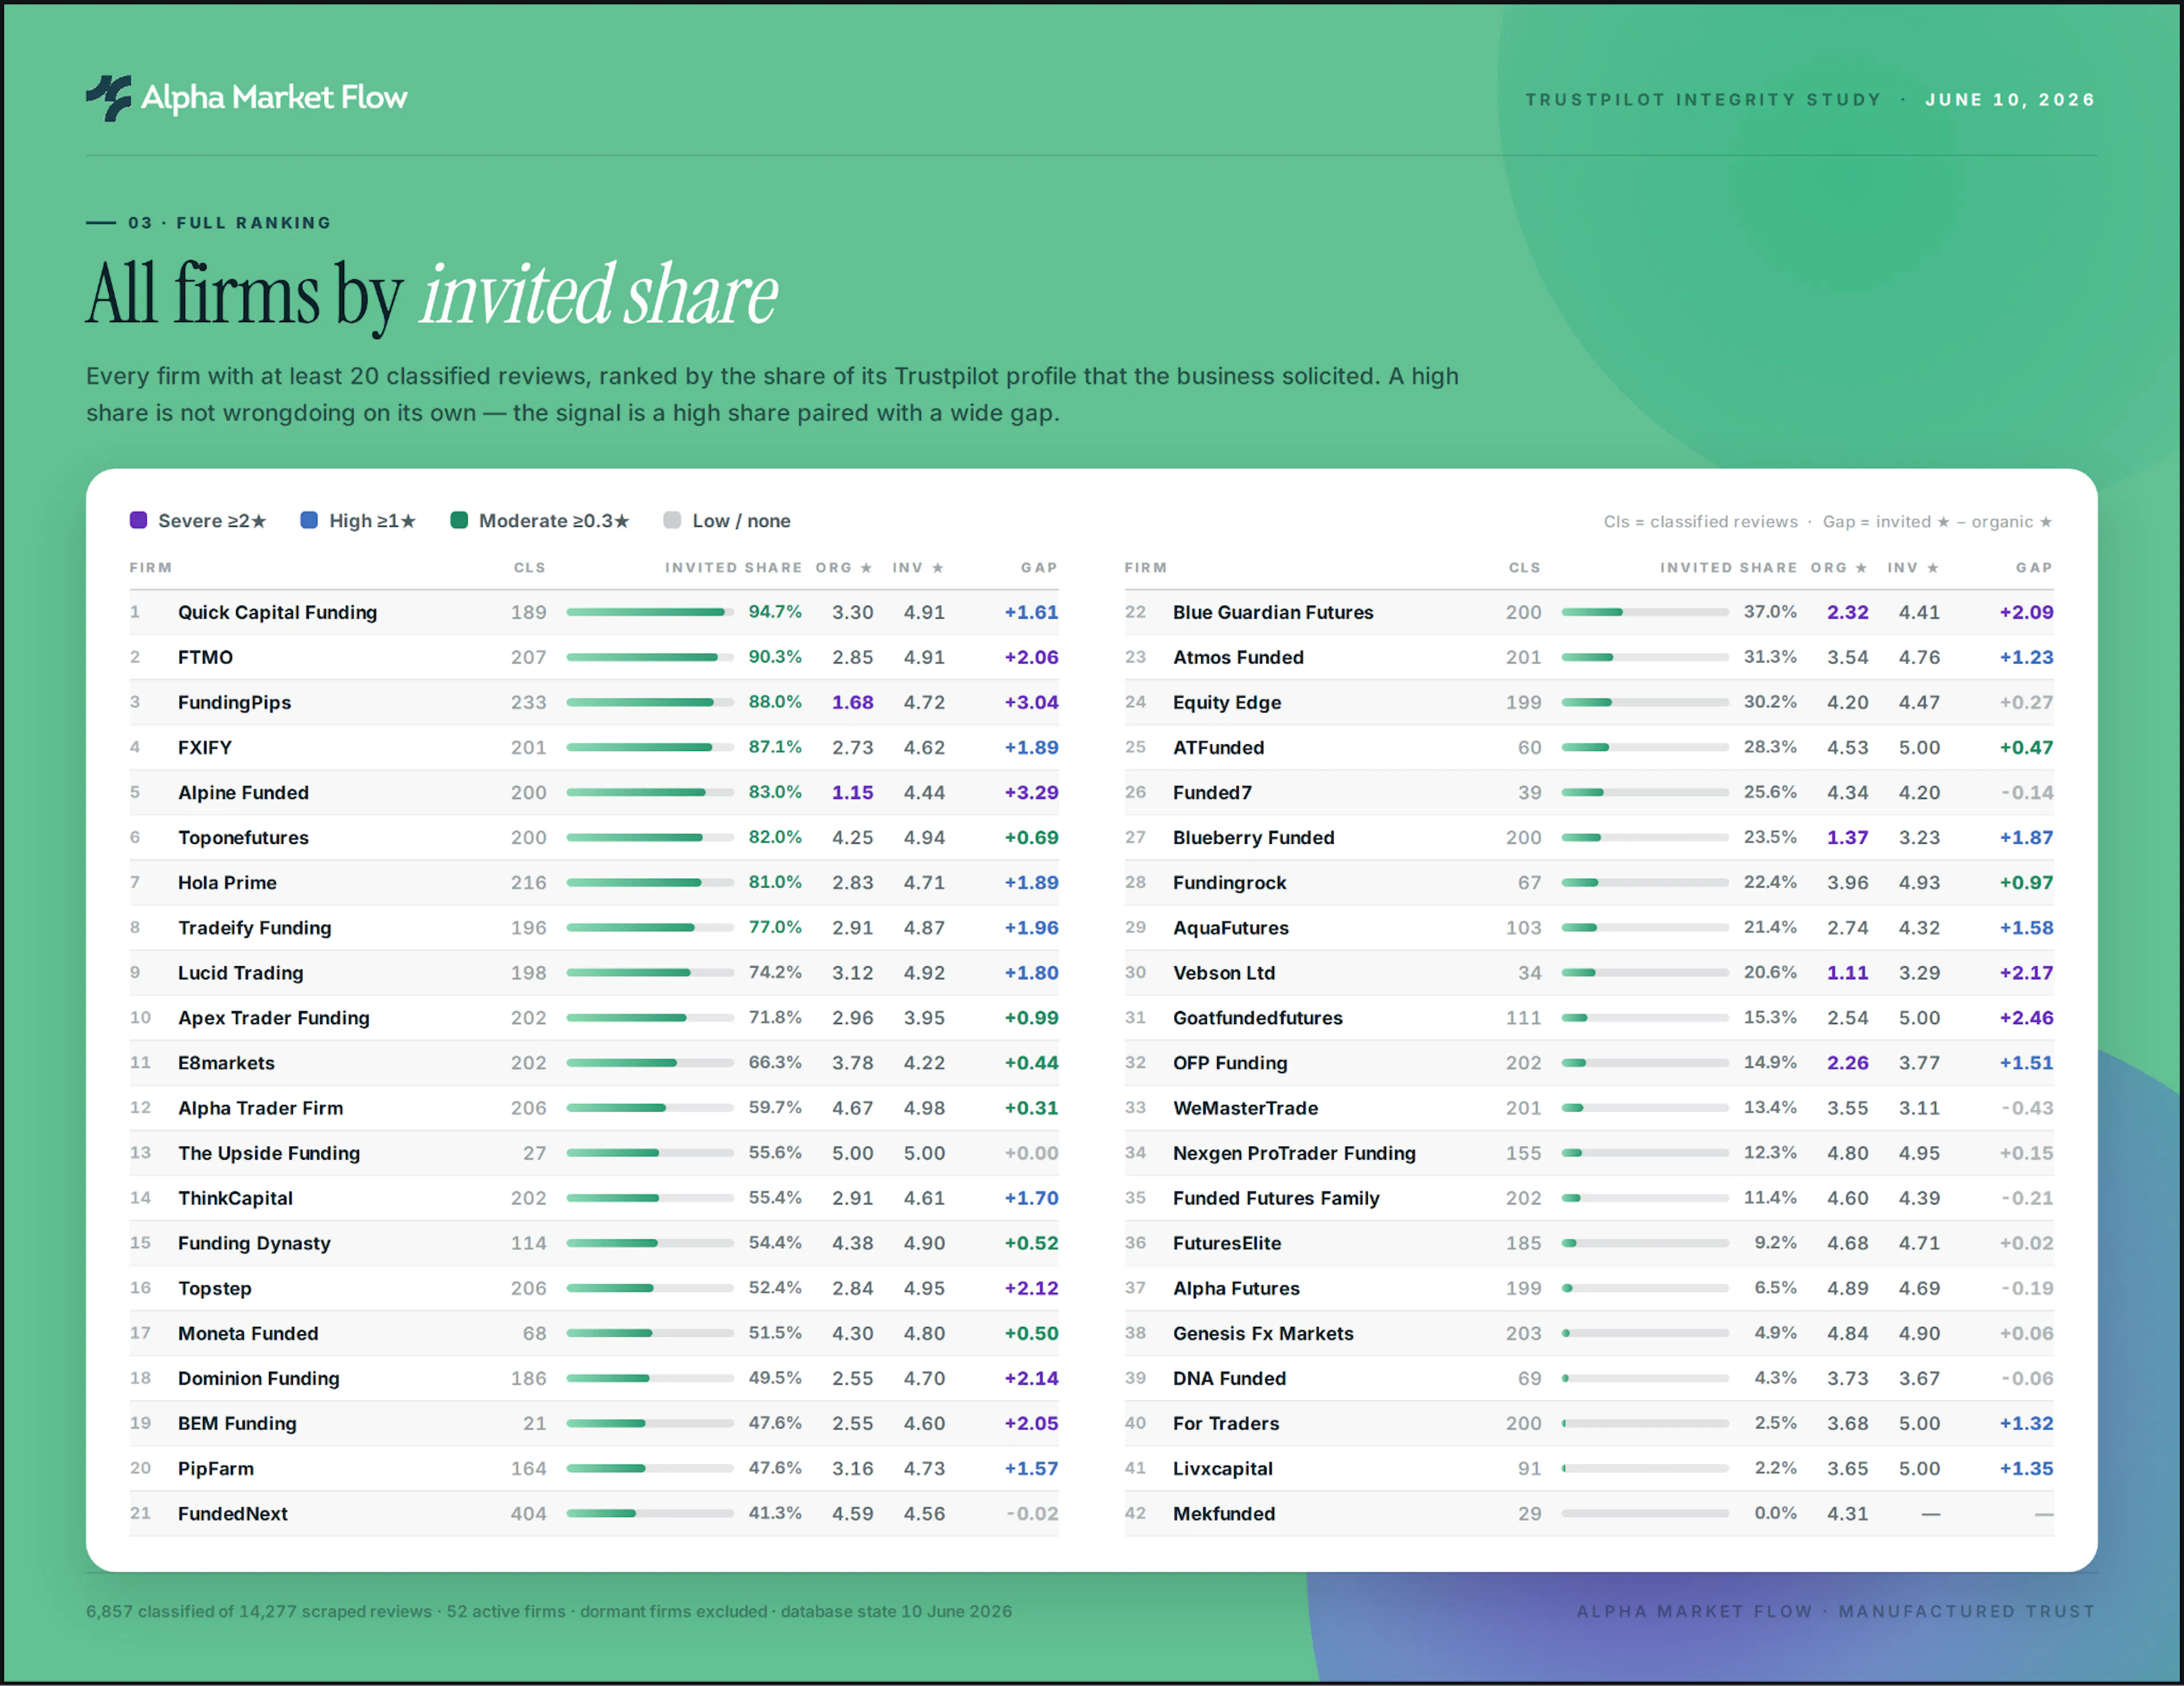Click FundingPips organic rating 1.68

853,702
